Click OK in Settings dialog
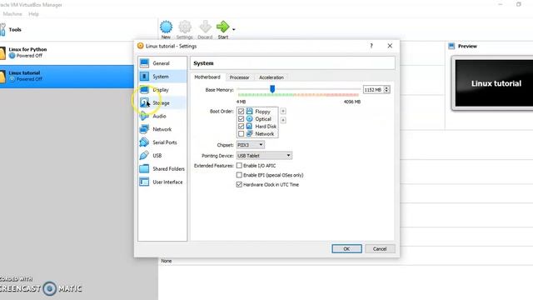This screenshot has height=300, width=533. point(346,248)
